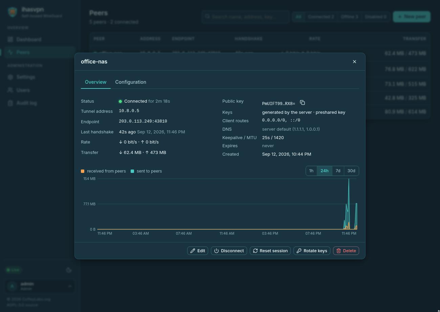The image size is (440, 312).
Task: Click the New peer button
Action: 412,17
